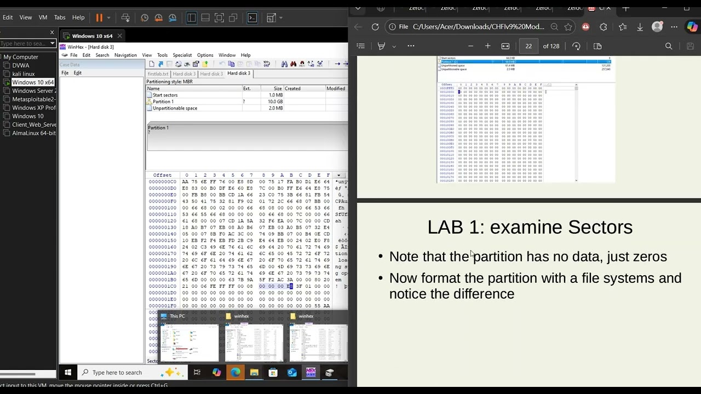Search within the PDF document
The height and width of the screenshot is (394, 701).
pos(669,46)
